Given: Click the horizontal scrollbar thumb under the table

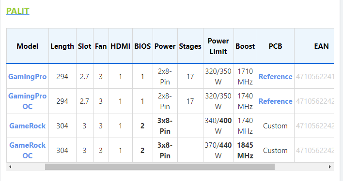Looking at the screenshot, I should (160, 167).
